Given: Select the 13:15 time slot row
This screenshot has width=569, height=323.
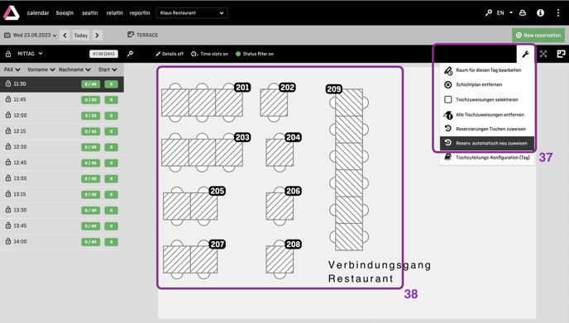Looking at the screenshot, I should click(62, 194).
